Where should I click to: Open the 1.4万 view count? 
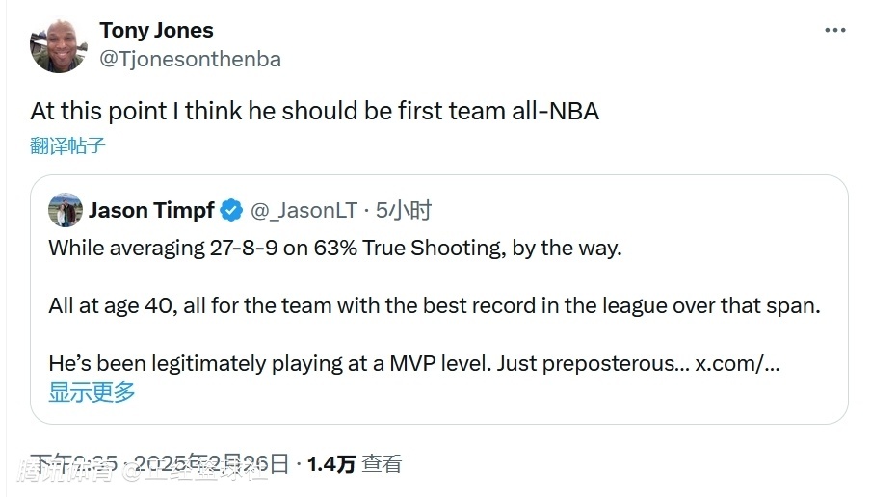[x=331, y=464]
